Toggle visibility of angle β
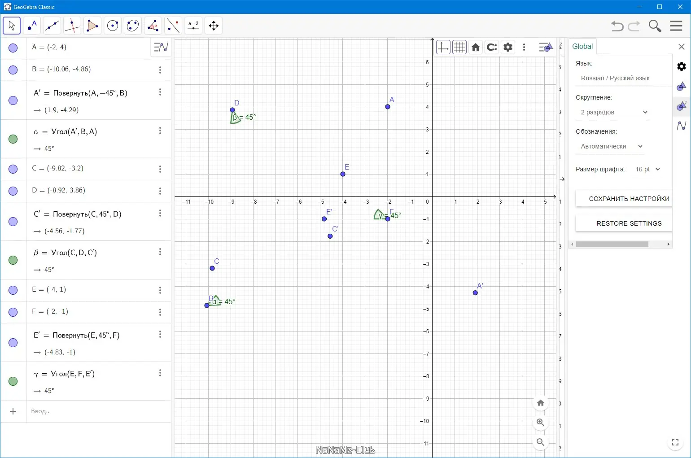Screen dimensions: 691x458 tap(13, 260)
